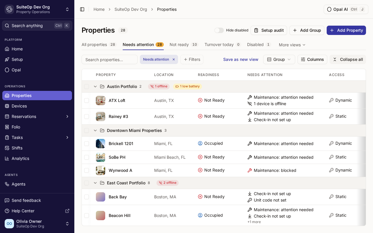Click the Opal AI button

pyautogui.click(x=346, y=9)
